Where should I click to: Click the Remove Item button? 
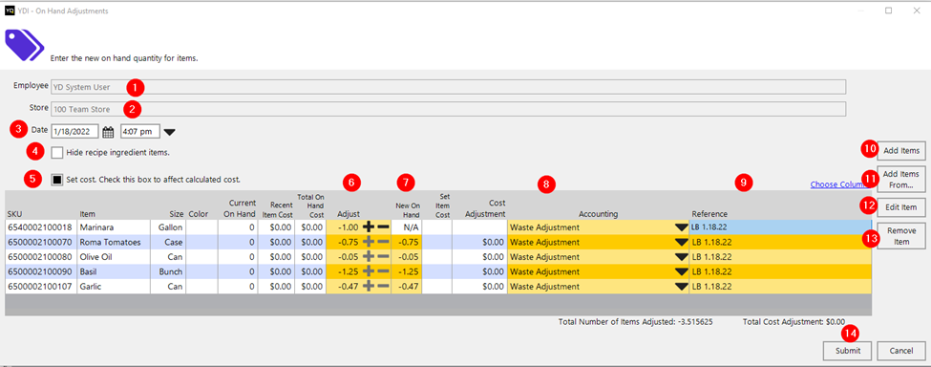tap(900, 236)
